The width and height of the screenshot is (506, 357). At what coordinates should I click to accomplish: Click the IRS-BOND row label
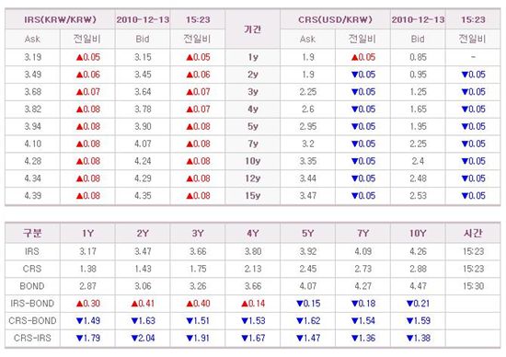(32, 304)
